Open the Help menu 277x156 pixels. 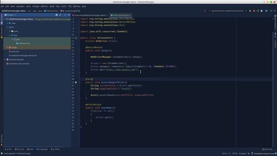84,6
